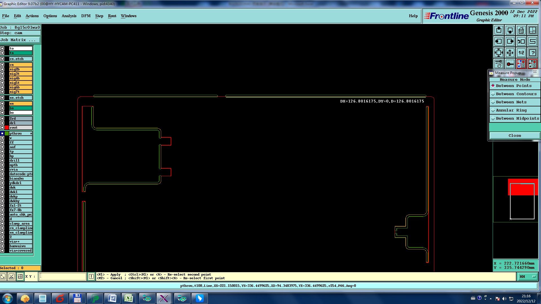Expand the pthrou layer options marker
Image resolution: width=541 pixels, height=304 pixels.
click(31, 133)
